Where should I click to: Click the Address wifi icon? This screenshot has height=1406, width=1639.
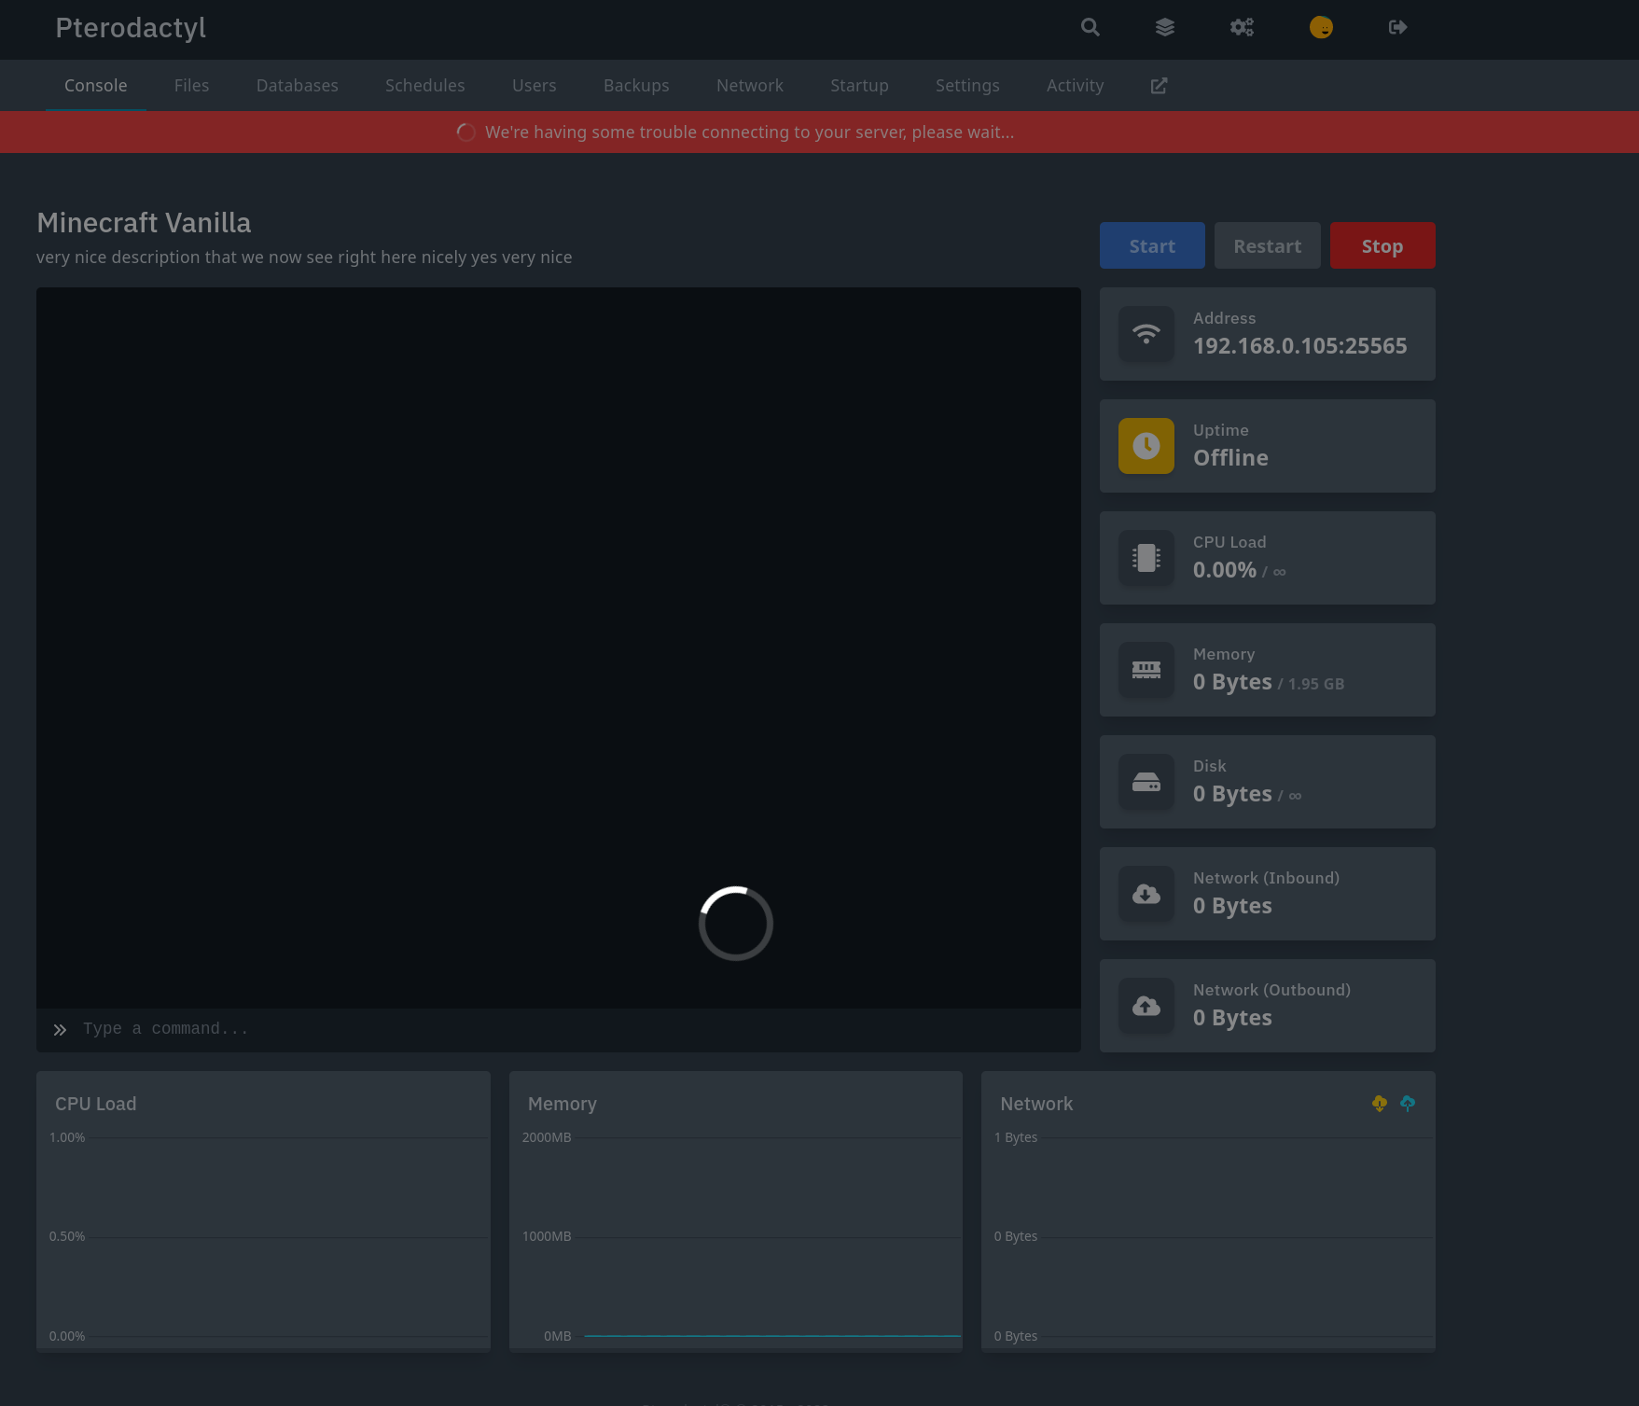(1146, 334)
